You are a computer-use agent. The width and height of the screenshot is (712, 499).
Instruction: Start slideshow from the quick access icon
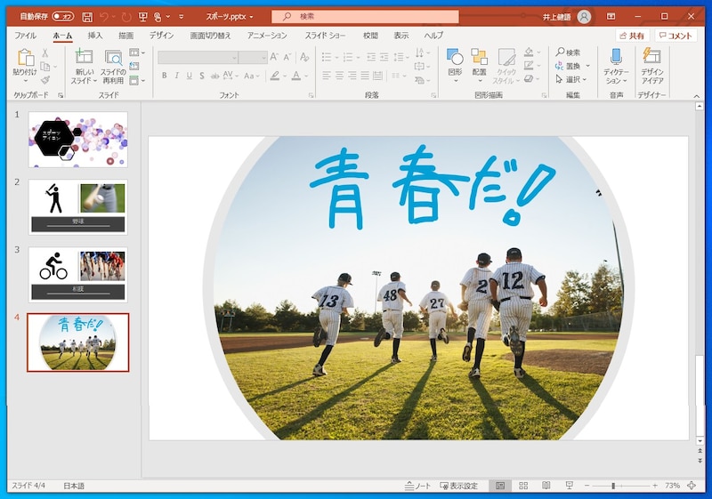[143, 17]
